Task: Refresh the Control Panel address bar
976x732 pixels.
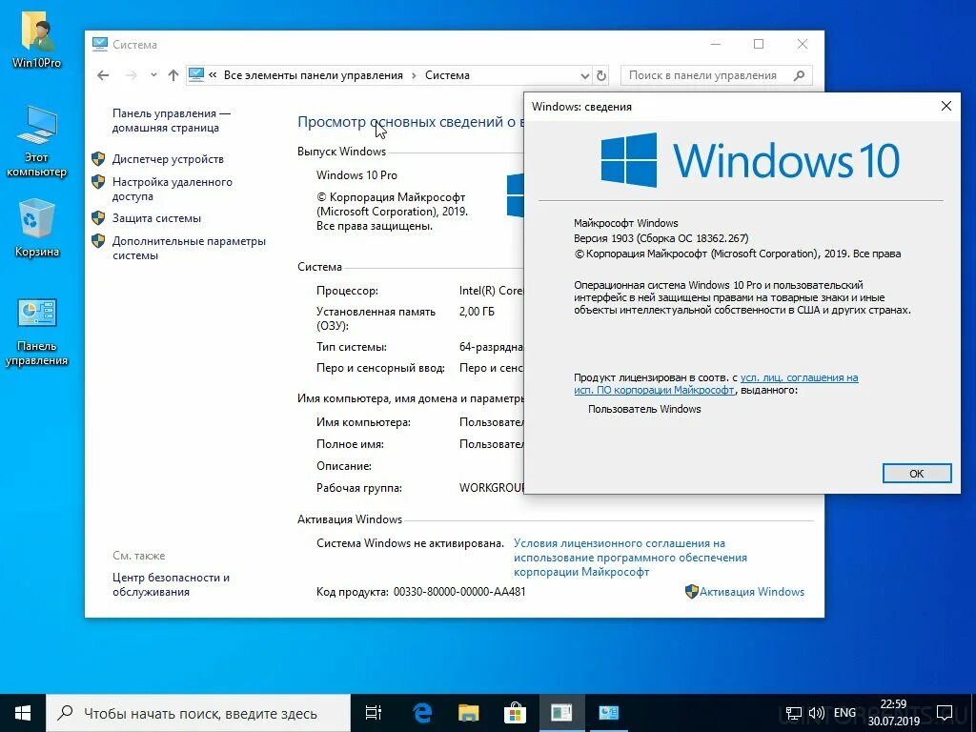Action: pos(601,75)
